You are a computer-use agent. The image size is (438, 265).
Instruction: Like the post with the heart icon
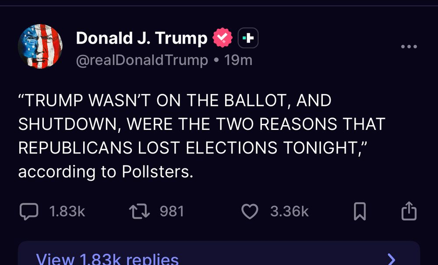[250, 212]
